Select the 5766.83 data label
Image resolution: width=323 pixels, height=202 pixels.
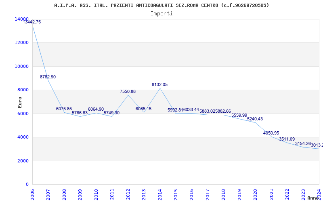[x=80, y=113]
